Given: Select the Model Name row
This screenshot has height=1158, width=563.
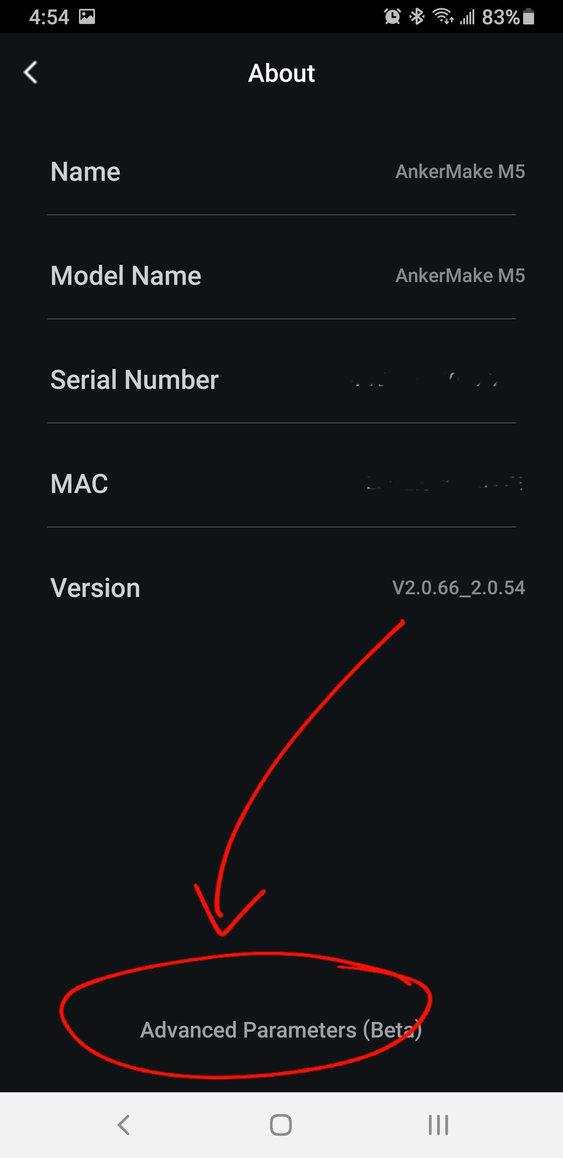Looking at the screenshot, I should [281, 275].
